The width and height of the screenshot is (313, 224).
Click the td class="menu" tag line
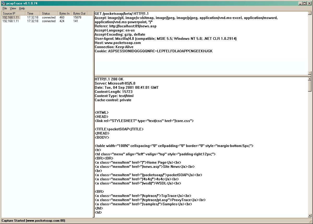[155, 154]
